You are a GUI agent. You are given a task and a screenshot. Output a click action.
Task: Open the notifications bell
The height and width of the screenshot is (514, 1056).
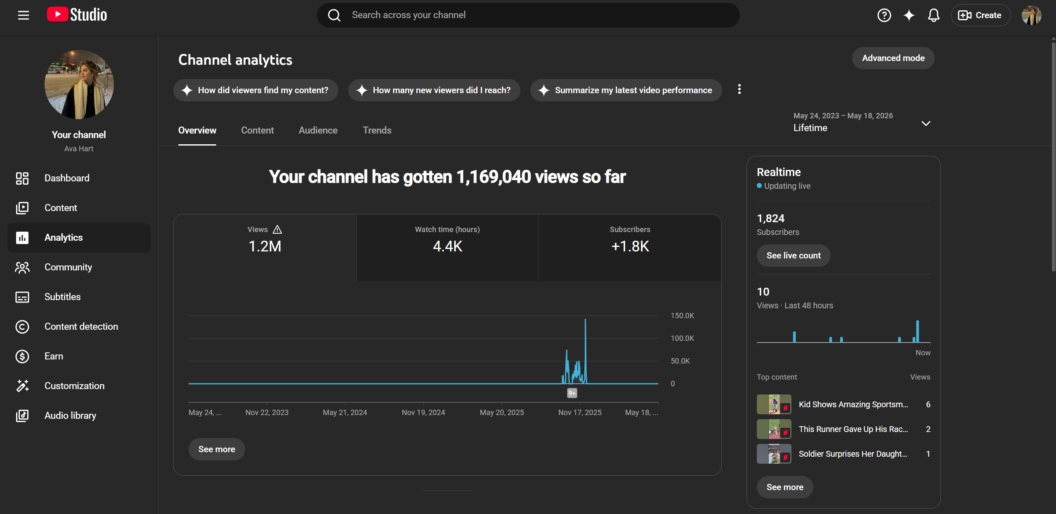coord(933,15)
